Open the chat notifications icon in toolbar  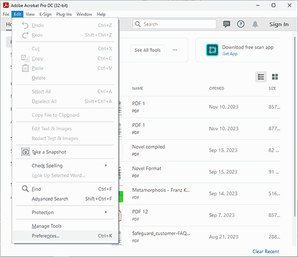point(226,24)
